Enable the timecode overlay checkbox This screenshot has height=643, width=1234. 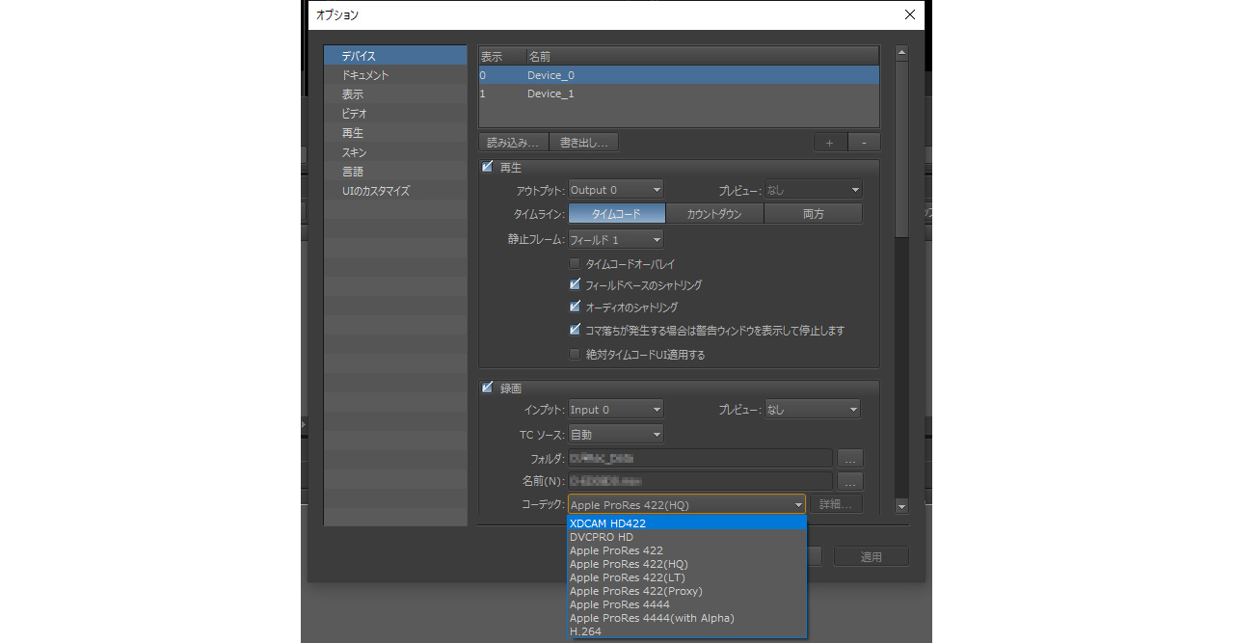pos(576,263)
